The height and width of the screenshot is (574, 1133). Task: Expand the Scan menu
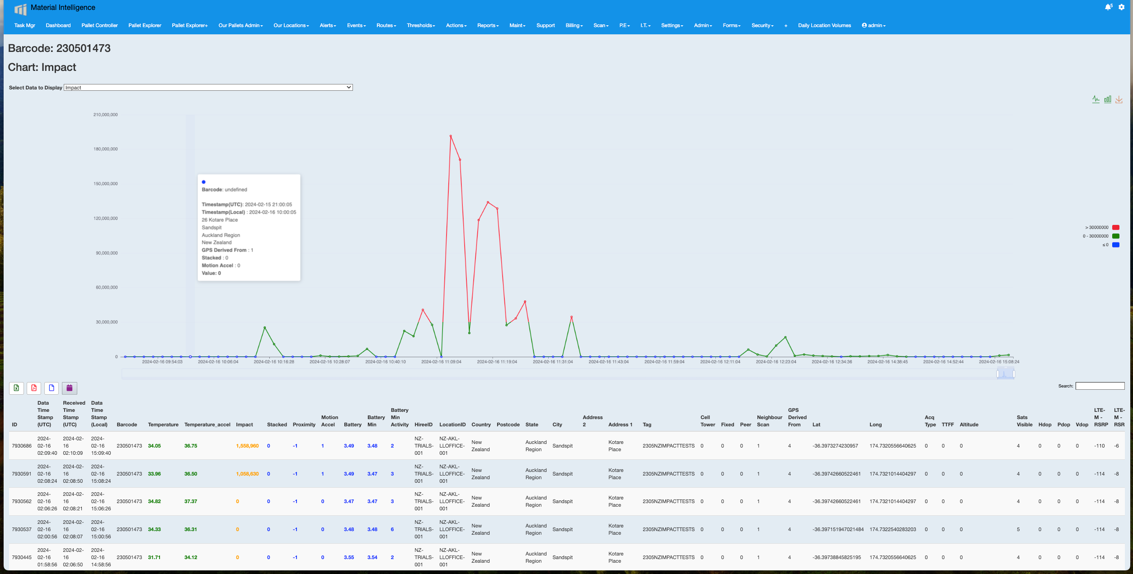[x=601, y=25]
